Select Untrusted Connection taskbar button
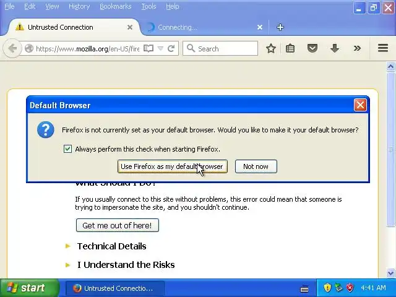396x297 pixels. click(114, 288)
